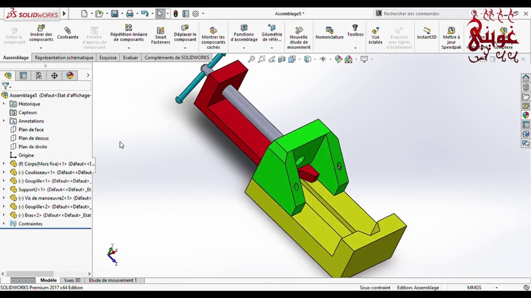Open the MMGS units dropdown
This screenshot has width=531, height=298.
coord(496,288)
